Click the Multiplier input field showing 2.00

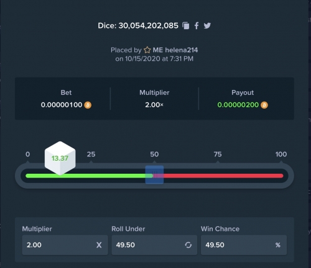65,245
